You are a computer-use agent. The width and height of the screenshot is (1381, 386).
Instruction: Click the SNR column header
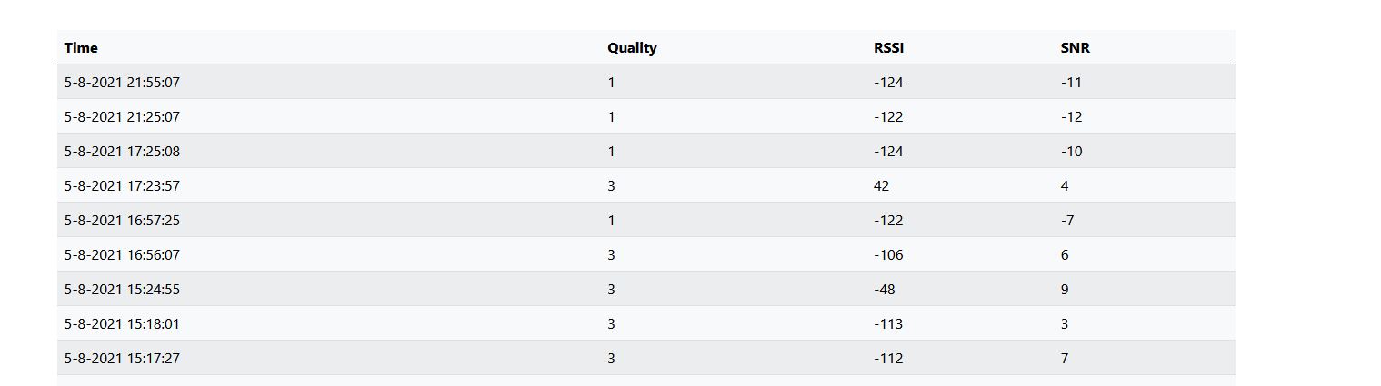tap(1075, 48)
